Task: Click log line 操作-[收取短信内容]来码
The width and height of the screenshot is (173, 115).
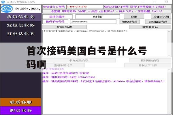Action: 104,81
